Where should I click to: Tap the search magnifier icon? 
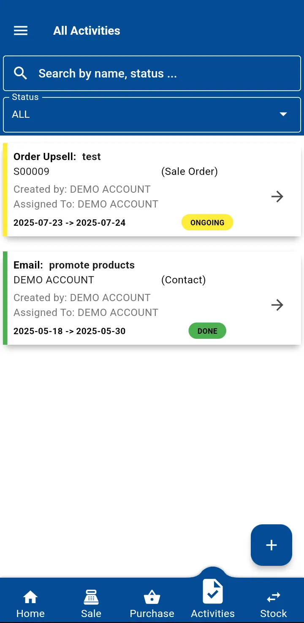coord(20,73)
